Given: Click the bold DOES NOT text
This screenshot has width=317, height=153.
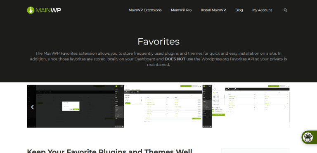Looking at the screenshot, I should (175, 59).
